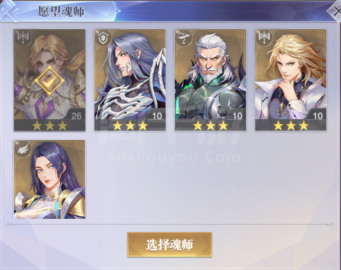Select the silver-haired armored soul master card

(x=130, y=80)
